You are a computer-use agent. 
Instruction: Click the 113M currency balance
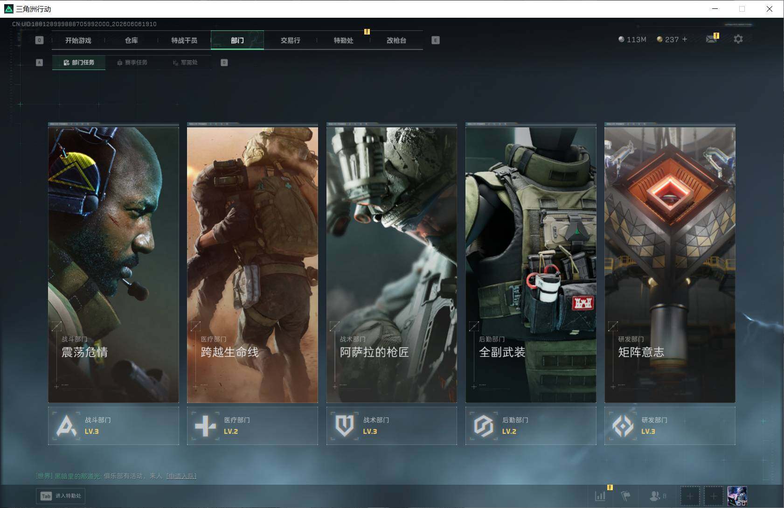point(632,40)
